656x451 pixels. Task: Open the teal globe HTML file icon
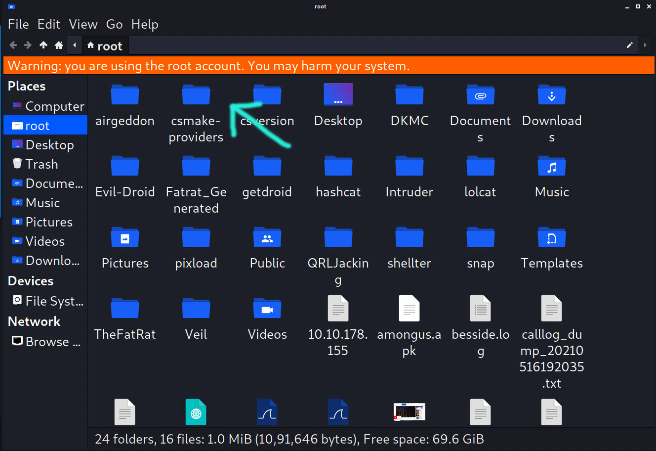point(196,412)
